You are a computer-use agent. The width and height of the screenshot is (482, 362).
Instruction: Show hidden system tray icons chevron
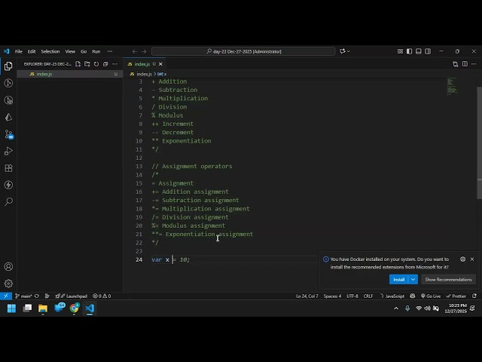(x=396, y=308)
